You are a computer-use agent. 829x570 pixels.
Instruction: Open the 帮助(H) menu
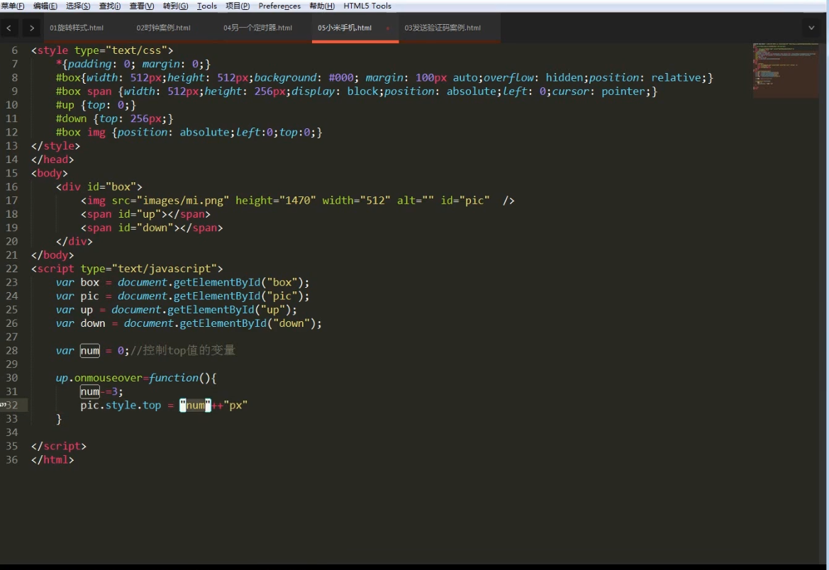322,6
